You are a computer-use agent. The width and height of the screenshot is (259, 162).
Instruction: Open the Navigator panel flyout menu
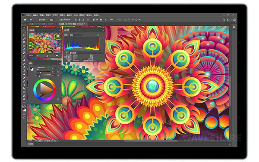click(60, 30)
